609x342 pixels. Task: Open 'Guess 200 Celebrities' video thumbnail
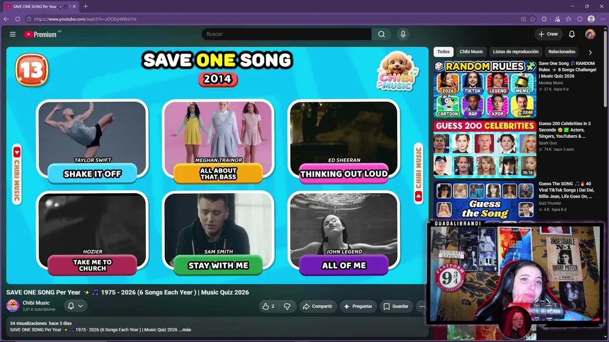pyautogui.click(x=485, y=149)
